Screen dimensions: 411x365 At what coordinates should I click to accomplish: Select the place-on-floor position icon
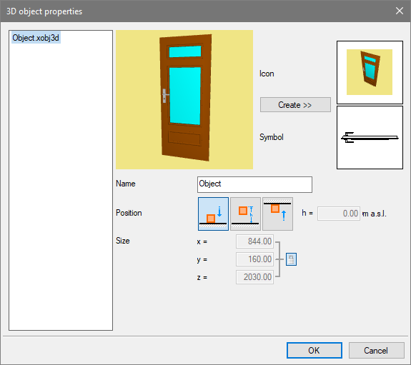[x=213, y=214]
